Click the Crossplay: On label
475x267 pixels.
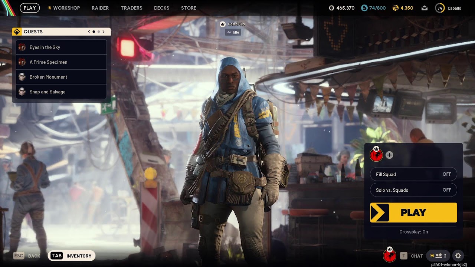click(x=413, y=232)
